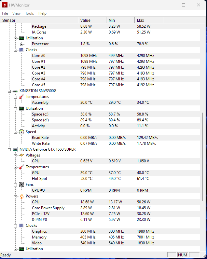The height and width of the screenshot is (259, 207).
Task: Click the GPU Clocks waveform icon
Action: coord(21,225)
